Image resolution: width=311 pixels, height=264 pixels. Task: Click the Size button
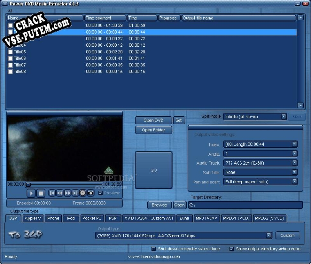tap(296, 117)
